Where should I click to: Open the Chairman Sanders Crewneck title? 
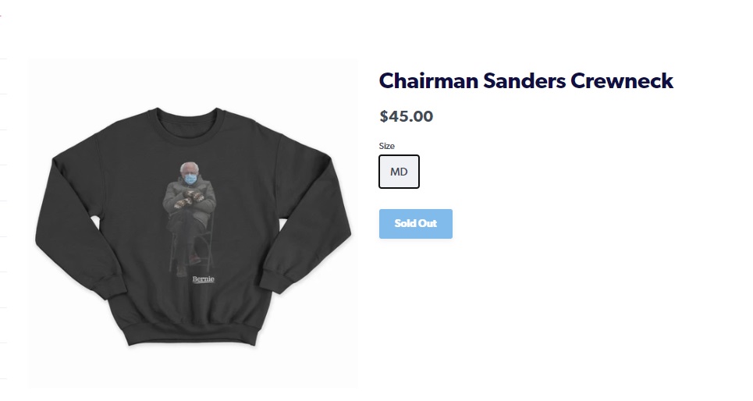pyautogui.click(x=526, y=80)
